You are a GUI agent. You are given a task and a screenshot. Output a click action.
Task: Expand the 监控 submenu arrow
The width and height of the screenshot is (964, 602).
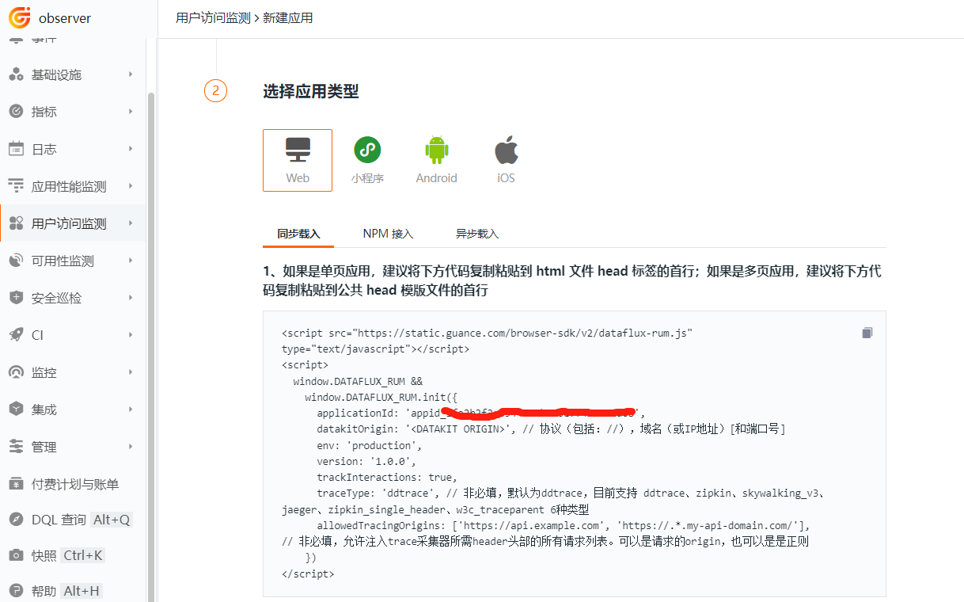coord(131,372)
